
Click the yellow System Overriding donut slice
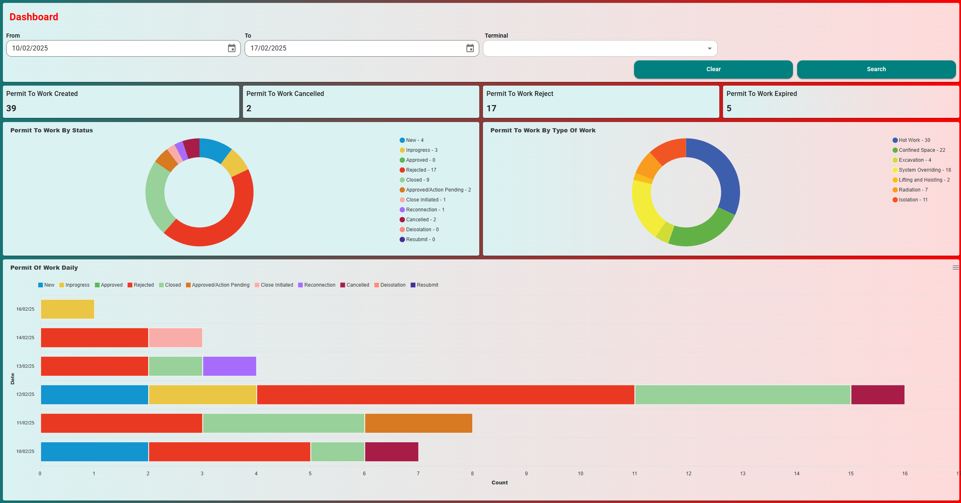coord(644,208)
